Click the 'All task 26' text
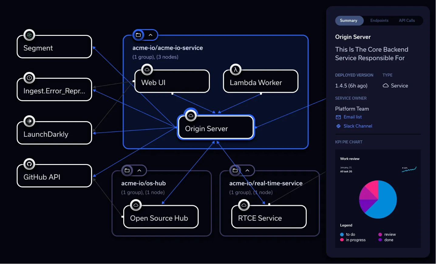The height and width of the screenshot is (264, 436). 346,172
